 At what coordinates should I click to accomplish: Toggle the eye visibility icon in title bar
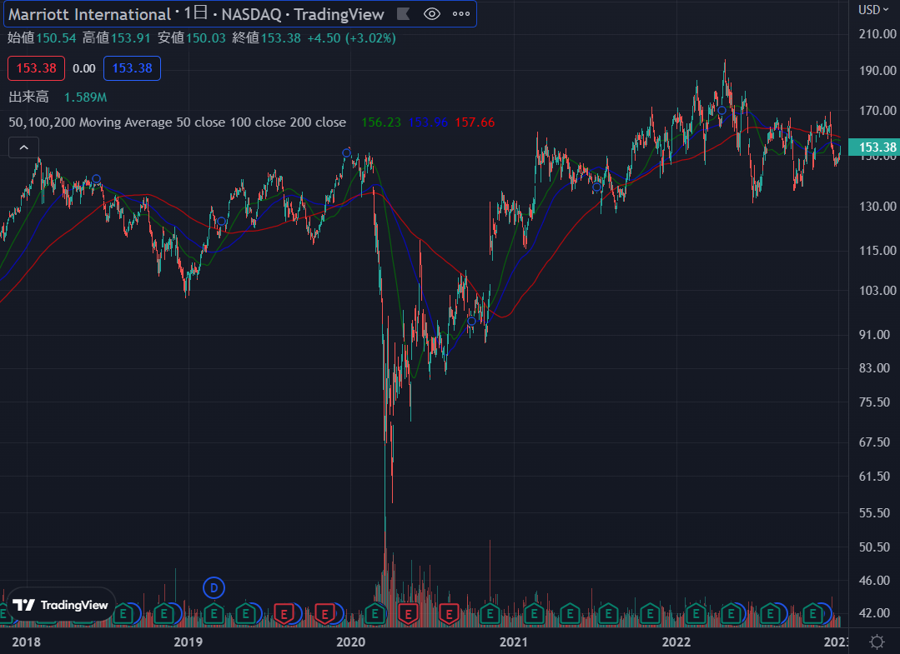coord(431,14)
